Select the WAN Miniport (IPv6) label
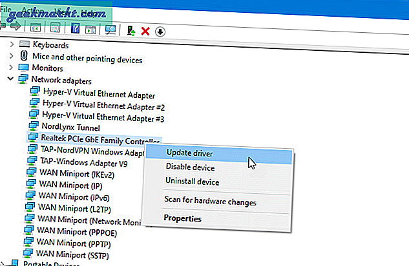 click(74, 196)
